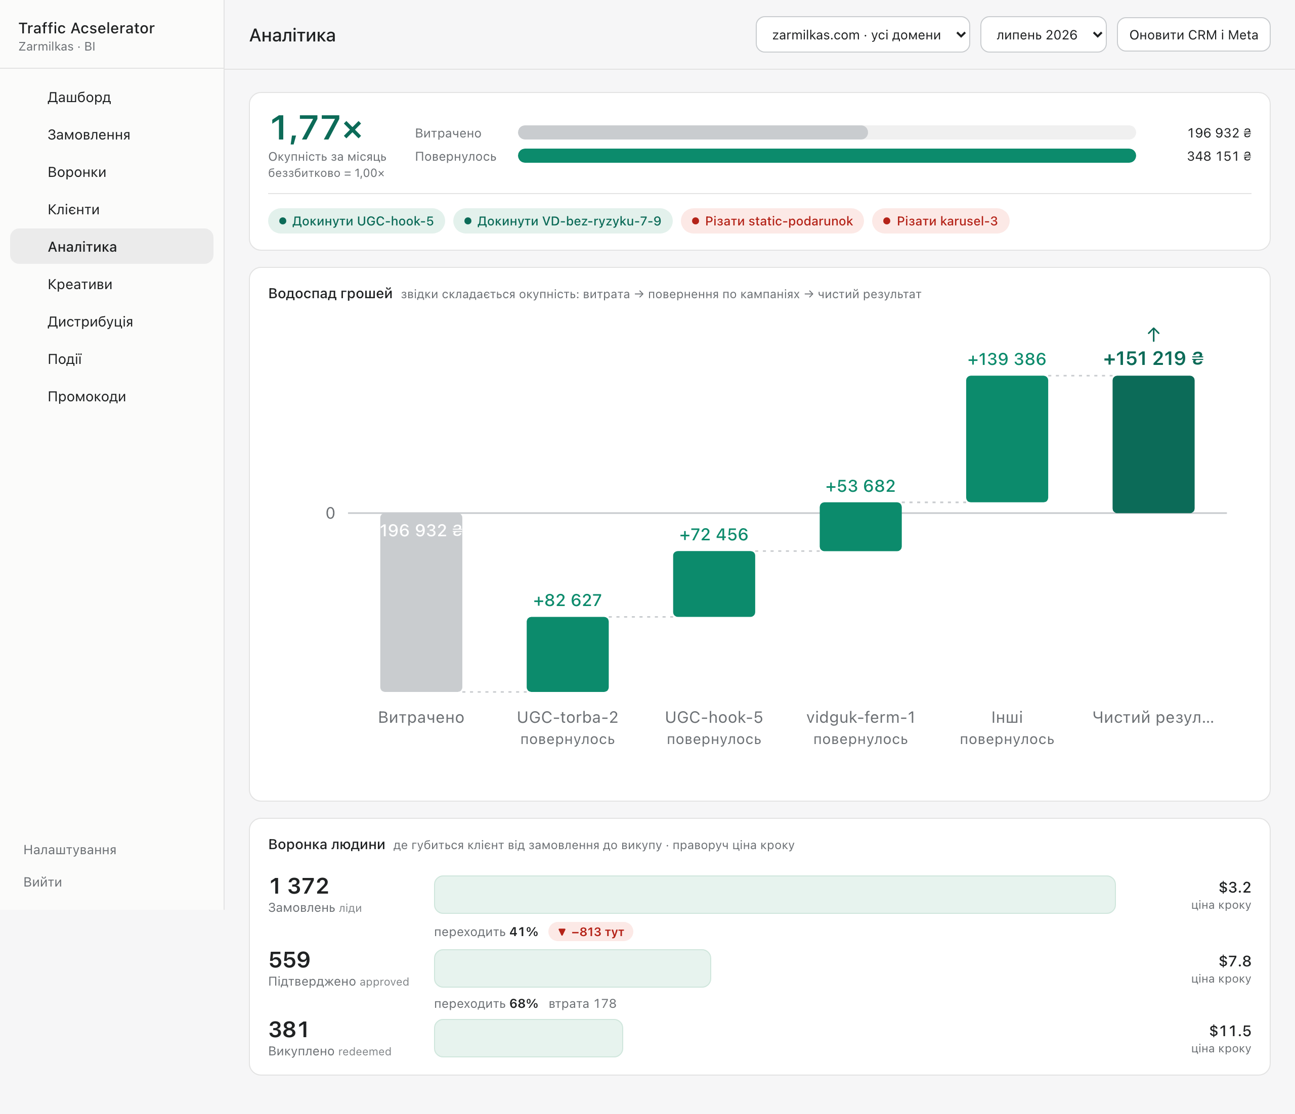This screenshot has height=1114, width=1295.
Task: Click the Підтверджено funnel bar
Action: 573,968
